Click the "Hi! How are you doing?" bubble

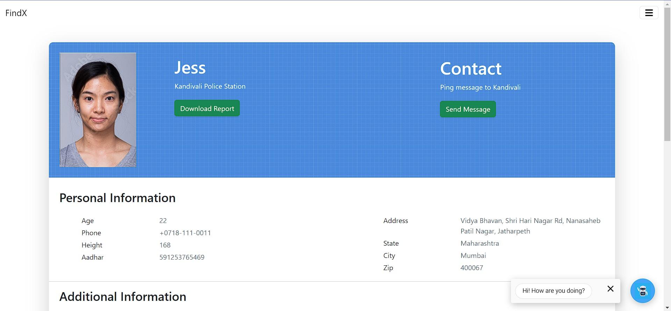(553, 291)
